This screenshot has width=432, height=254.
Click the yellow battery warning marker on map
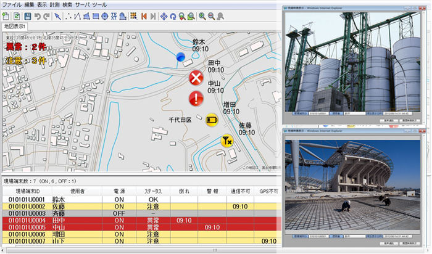(212, 120)
